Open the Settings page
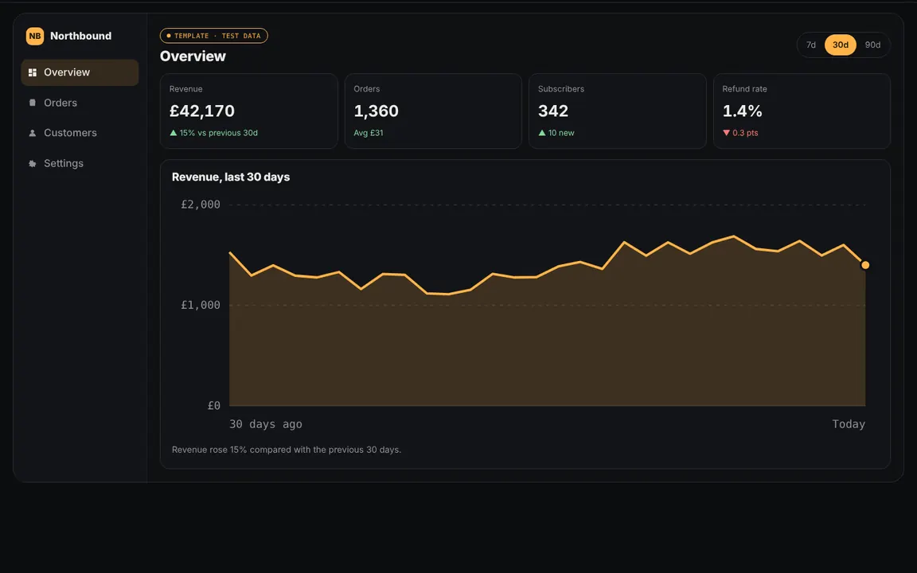Screen dimensions: 917x573 tap(80, 164)
